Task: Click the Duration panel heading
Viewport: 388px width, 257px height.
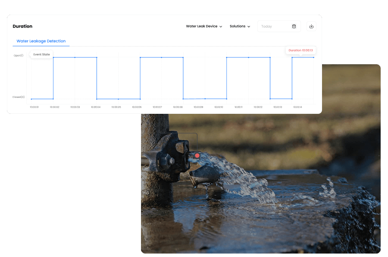Action: 22,26
